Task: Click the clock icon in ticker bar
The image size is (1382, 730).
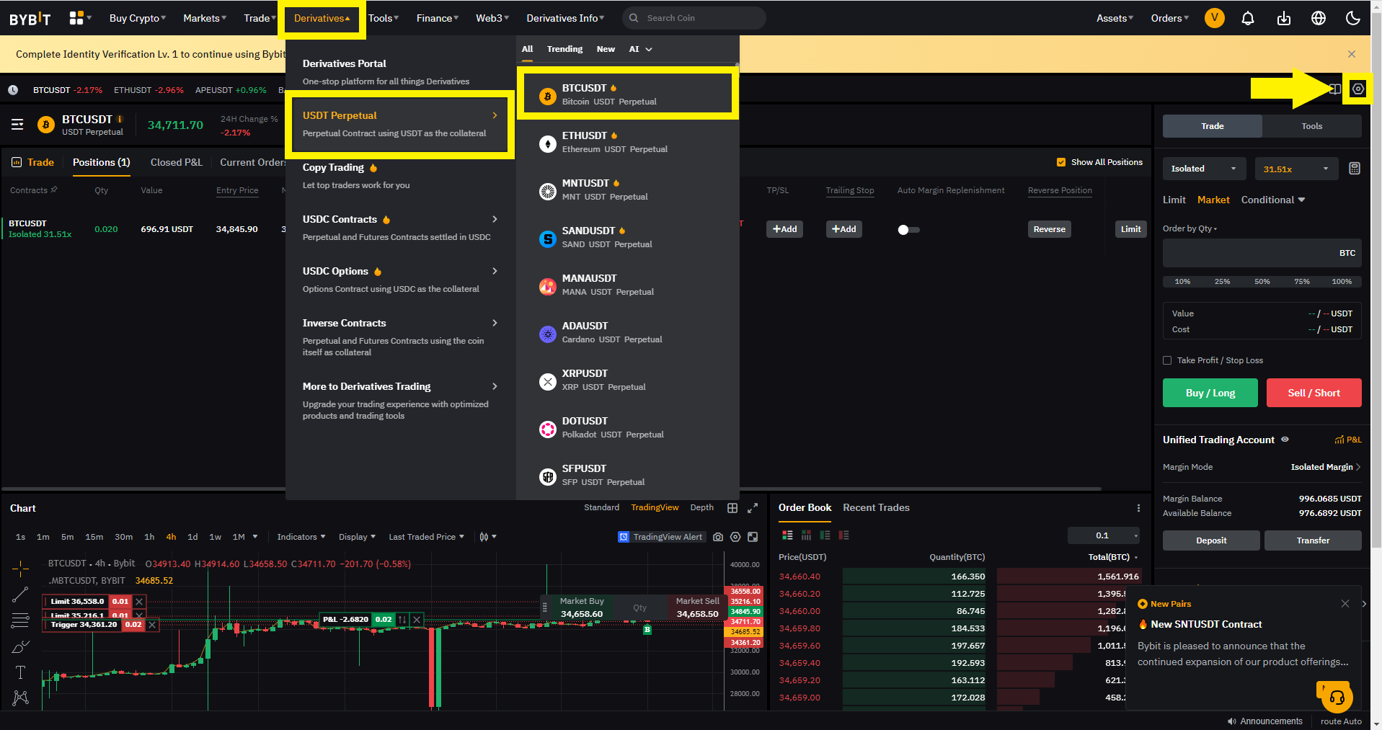Action: (x=13, y=90)
